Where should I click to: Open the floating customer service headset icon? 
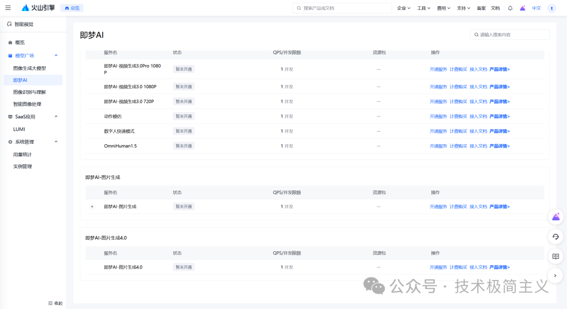coord(556,237)
